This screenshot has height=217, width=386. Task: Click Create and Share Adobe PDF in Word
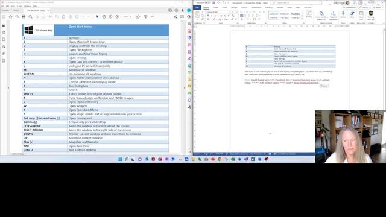tap(321, 16)
